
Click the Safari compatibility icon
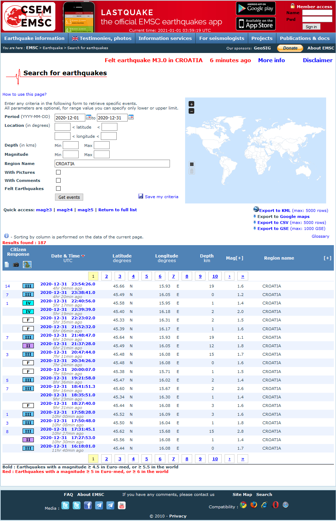tap(286, 505)
